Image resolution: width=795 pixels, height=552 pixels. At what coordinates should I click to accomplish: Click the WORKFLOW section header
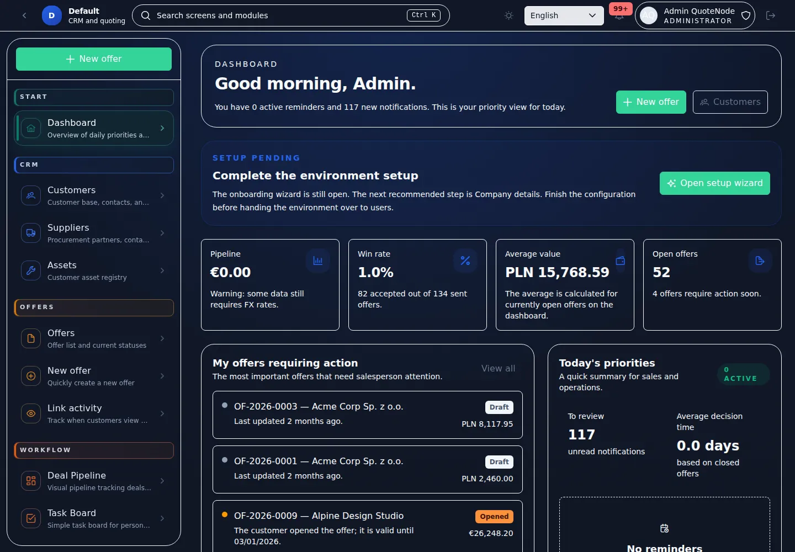point(94,450)
